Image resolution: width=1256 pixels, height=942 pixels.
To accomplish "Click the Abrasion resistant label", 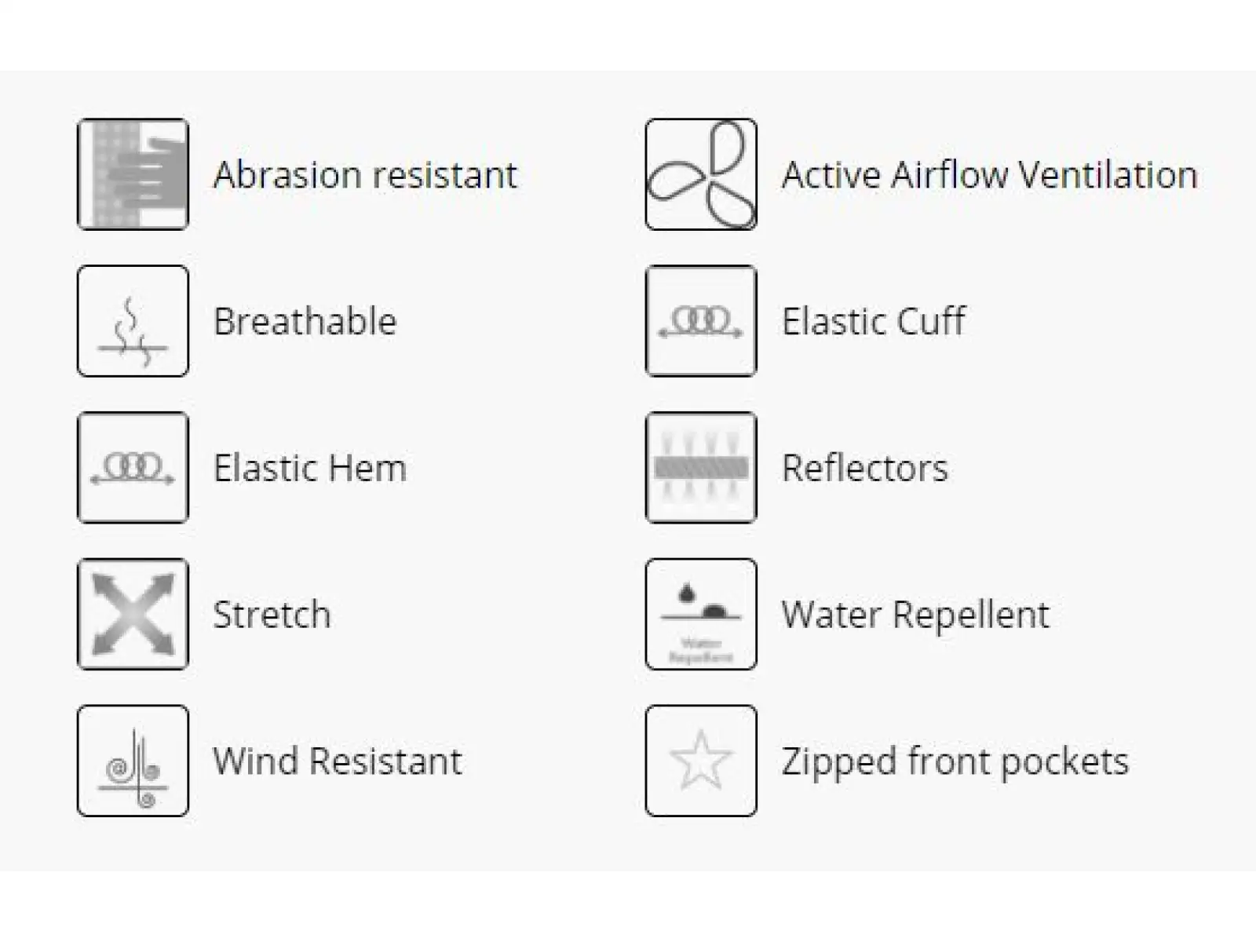I will [365, 174].
